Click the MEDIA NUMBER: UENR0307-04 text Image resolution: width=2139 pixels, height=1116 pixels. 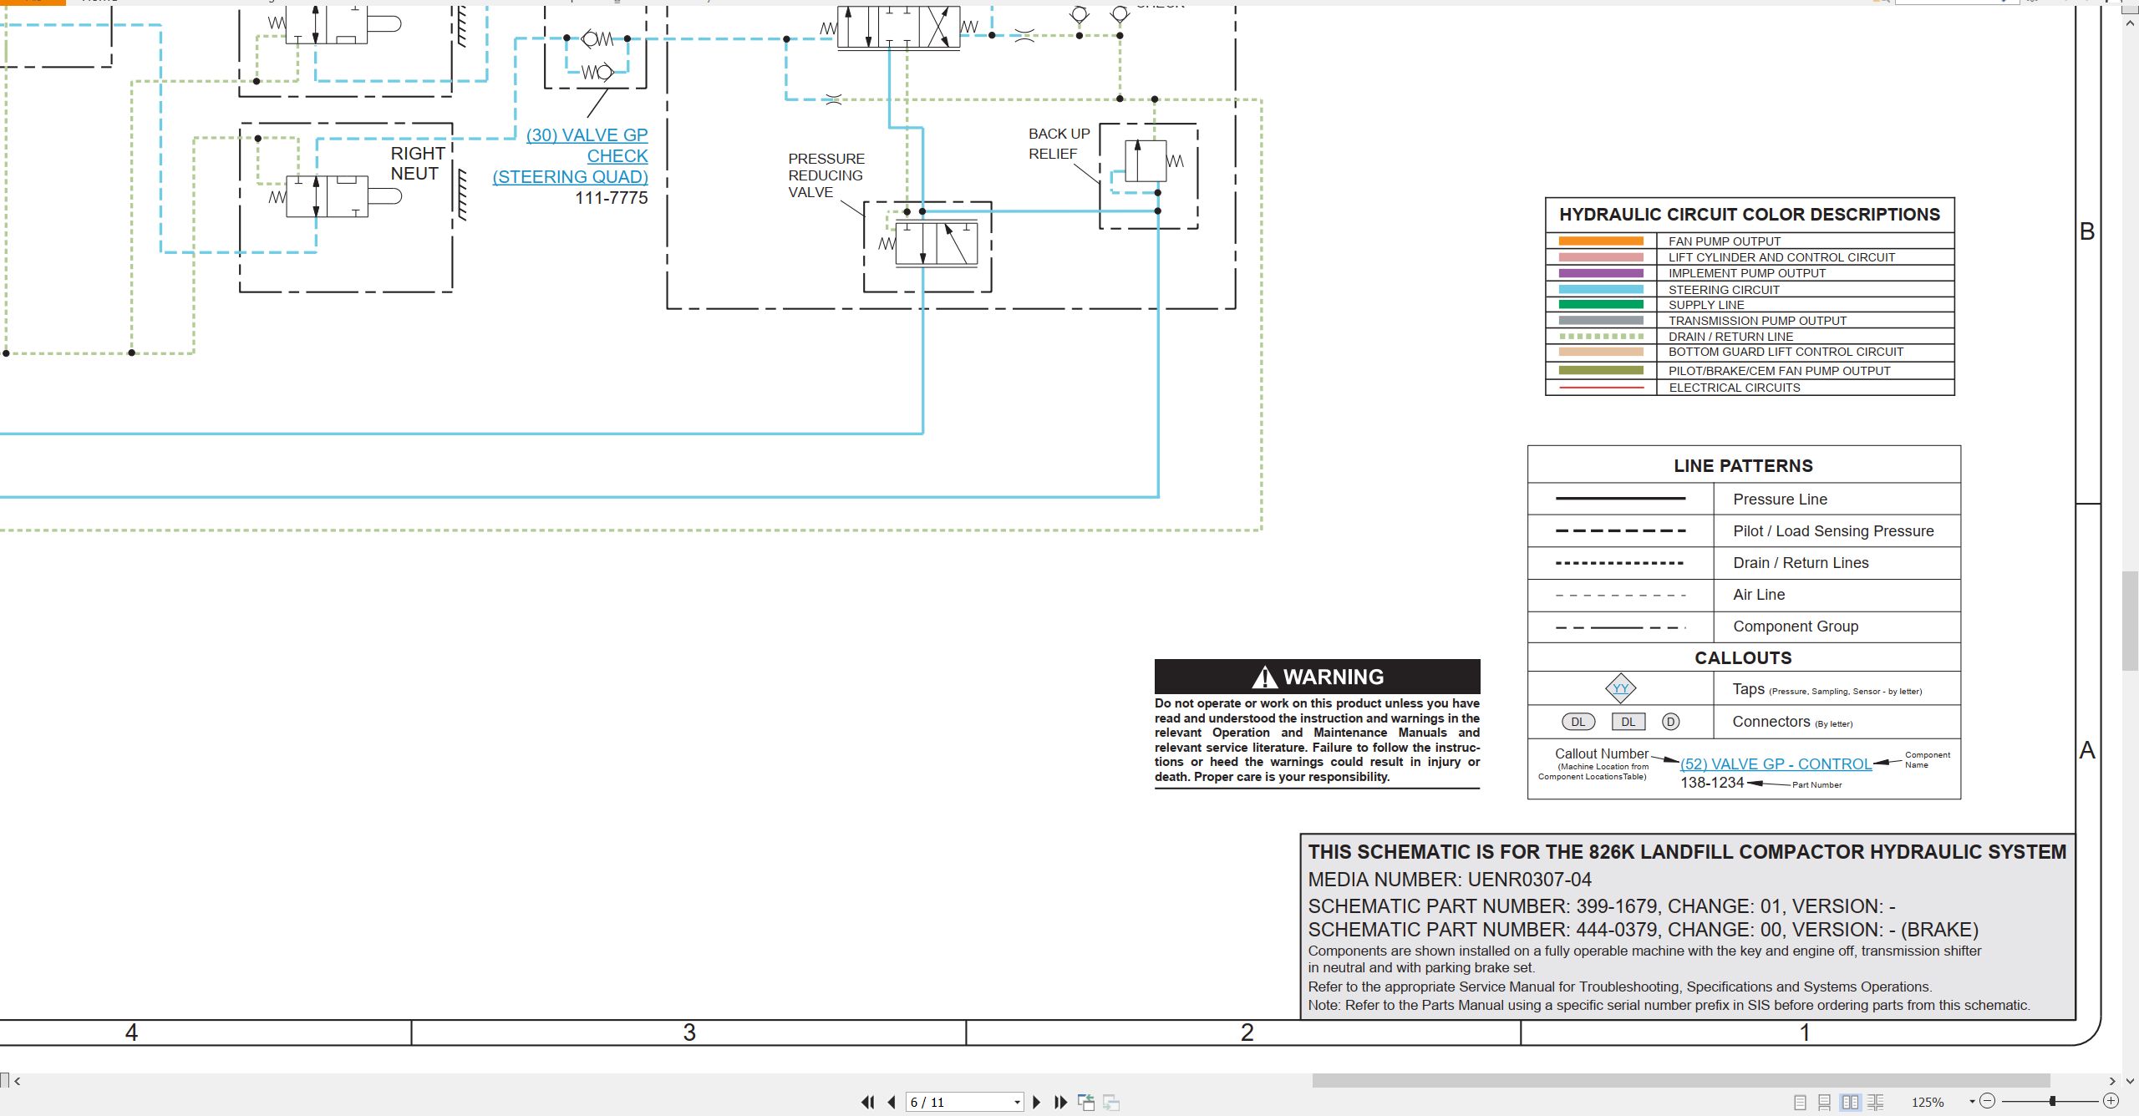1449,880
